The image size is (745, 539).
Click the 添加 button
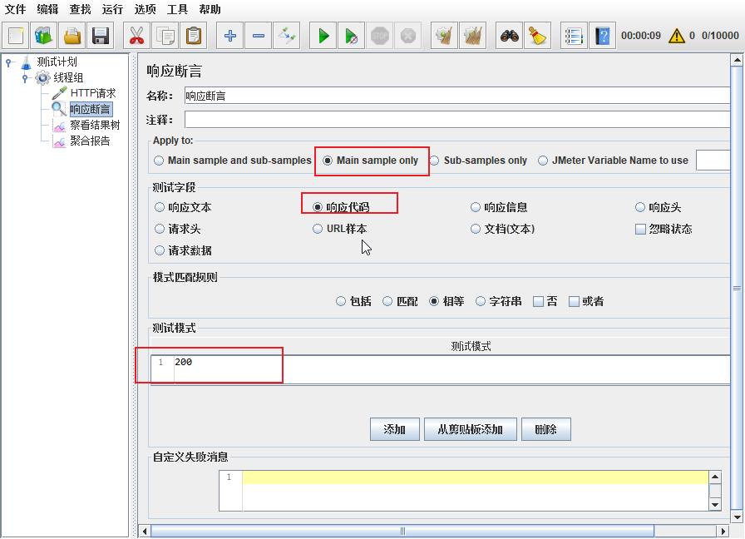[x=394, y=429]
